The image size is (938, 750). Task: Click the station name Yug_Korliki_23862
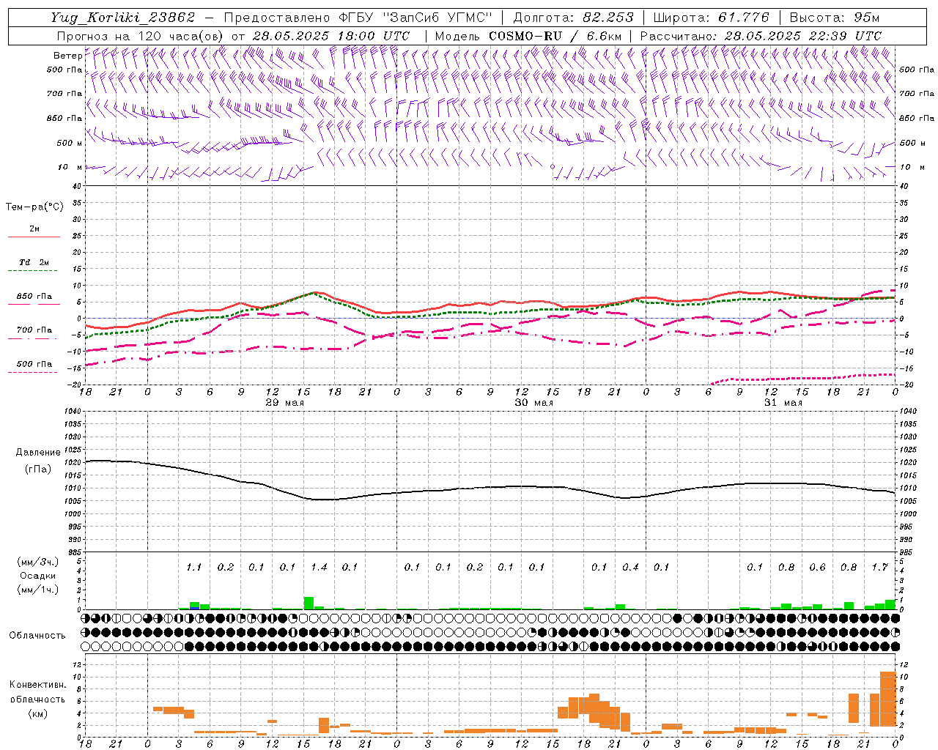point(123,18)
